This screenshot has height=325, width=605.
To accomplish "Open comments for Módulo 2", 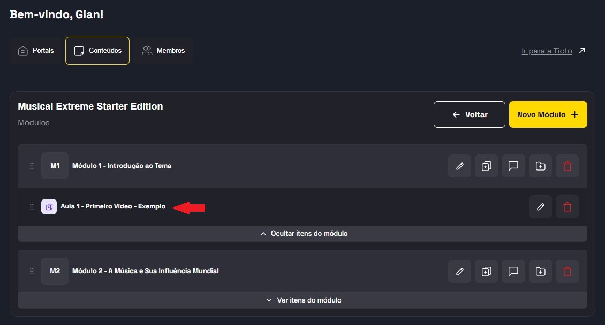I will [x=513, y=271].
